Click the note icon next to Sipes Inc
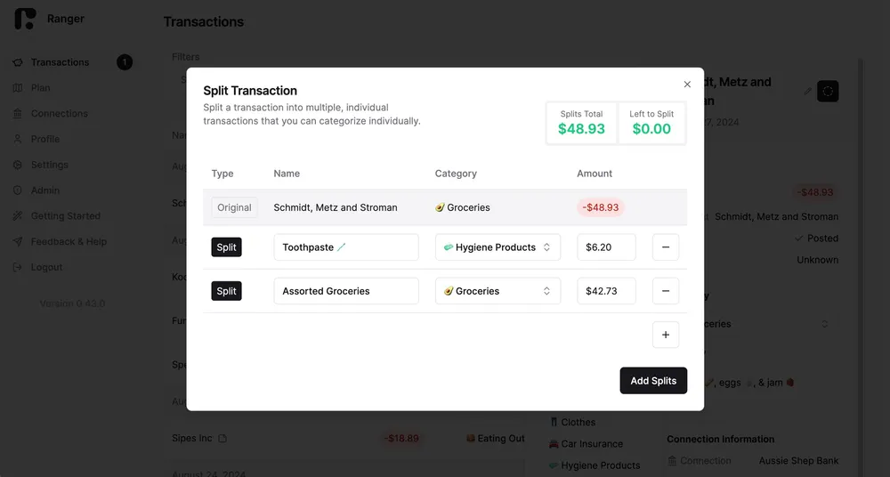This screenshot has width=890, height=477. click(222, 439)
